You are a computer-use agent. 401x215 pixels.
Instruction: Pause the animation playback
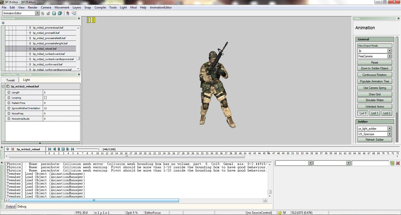[59, 149]
